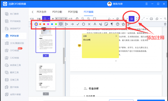
Task: Select the checkmark annotation icon
Action: tap(78, 24)
